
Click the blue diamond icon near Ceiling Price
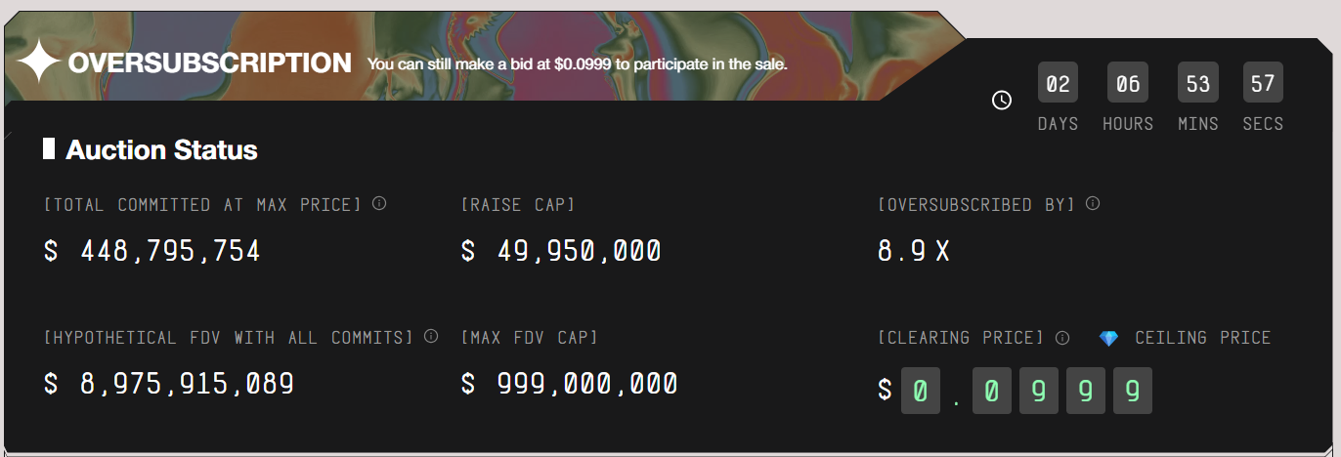click(x=1108, y=338)
